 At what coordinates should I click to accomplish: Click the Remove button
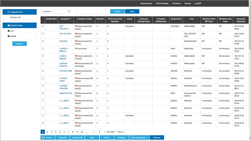[157, 138]
